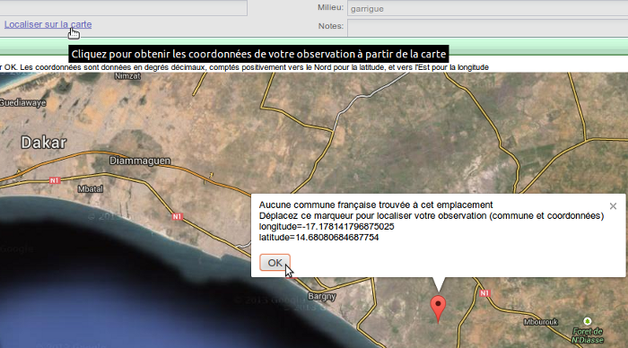
Task: Click the Dakar label on map
Action: [x=44, y=143]
